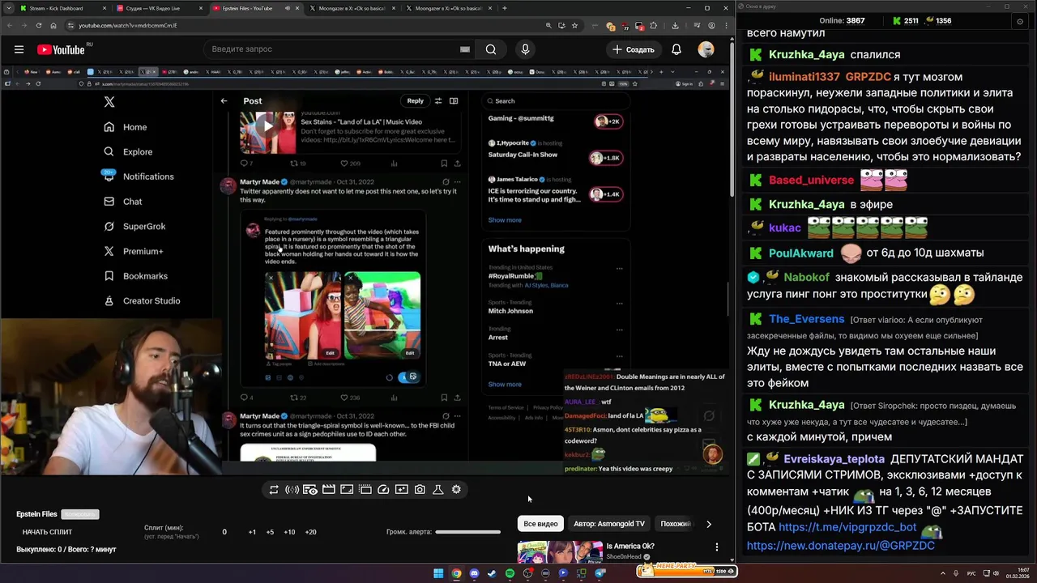
Task: Click НАЧАТЬ СПЛИТ button
Action: coord(47,532)
